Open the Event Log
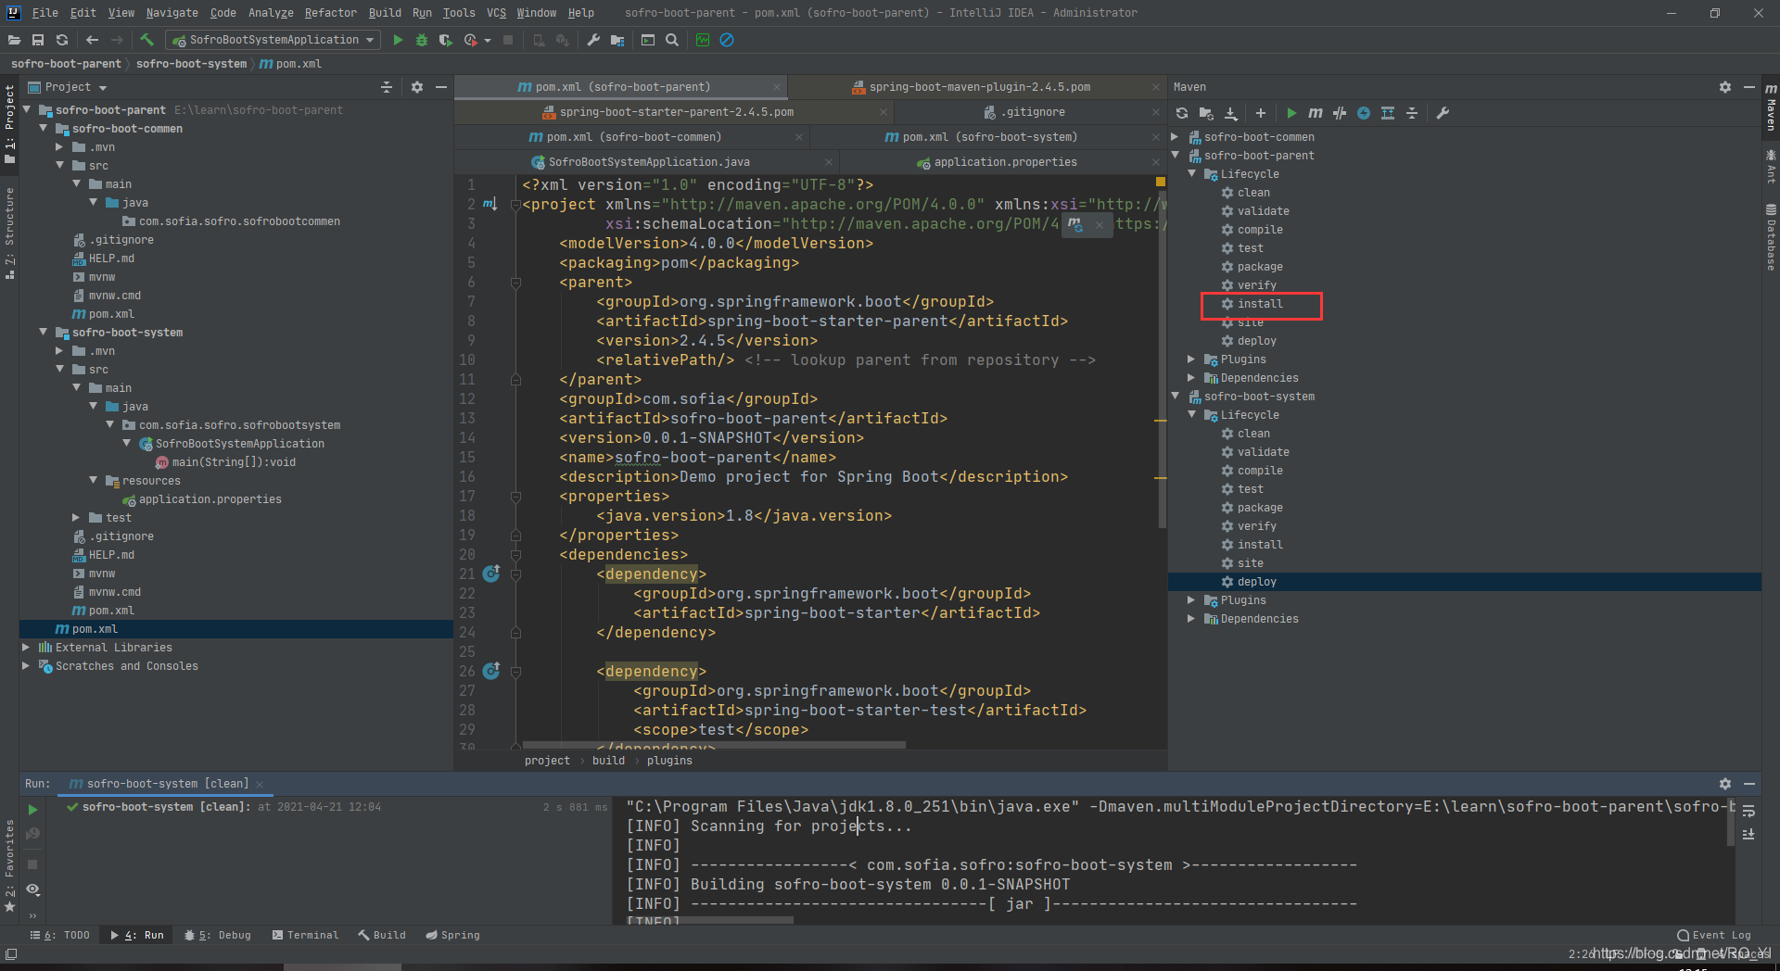 coord(1714,936)
